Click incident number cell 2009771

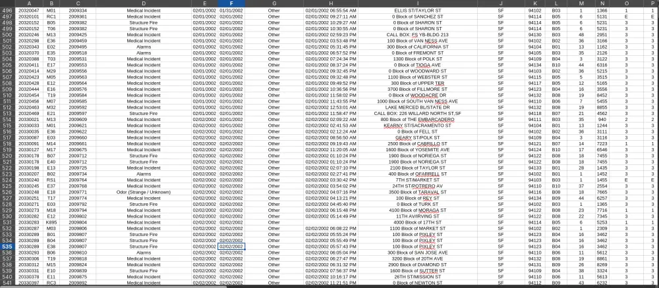coord(78,193)
